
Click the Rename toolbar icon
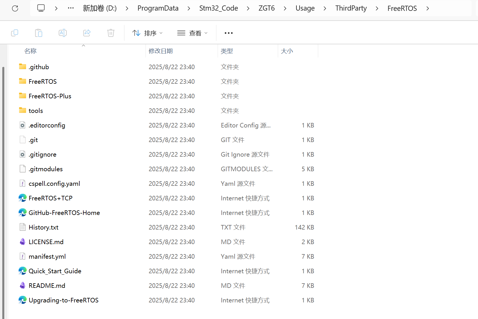(63, 33)
